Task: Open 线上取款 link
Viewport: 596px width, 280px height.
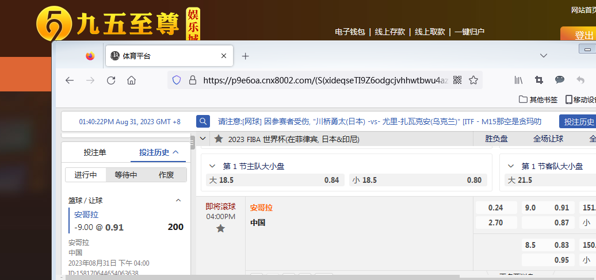Action: pos(430,32)
